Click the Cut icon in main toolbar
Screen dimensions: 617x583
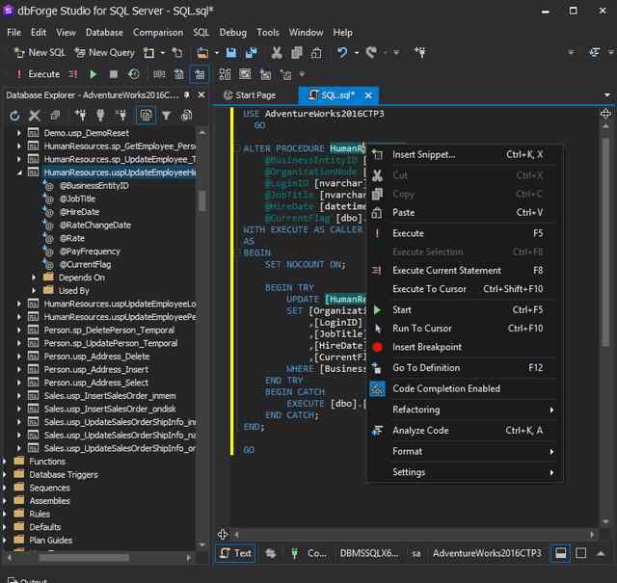pos(277,53)
